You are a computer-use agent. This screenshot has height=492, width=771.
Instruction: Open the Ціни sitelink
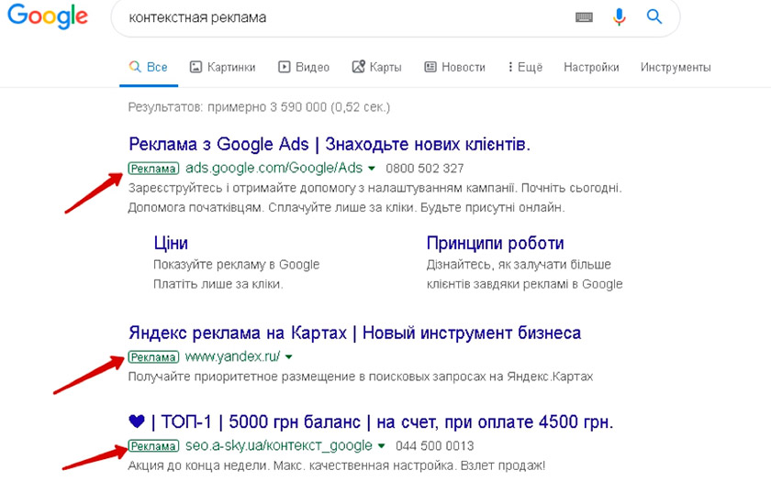point(171,243)
